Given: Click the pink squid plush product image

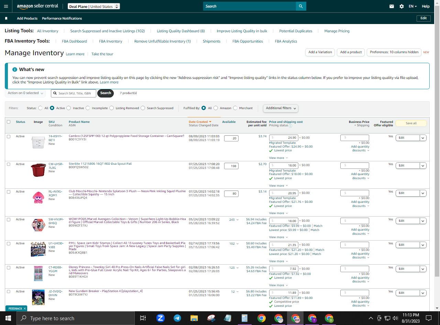Looking at the screenshot, I should (38, 197).
